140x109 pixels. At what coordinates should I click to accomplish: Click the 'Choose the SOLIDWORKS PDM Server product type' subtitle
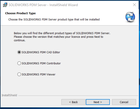[54, 19]
